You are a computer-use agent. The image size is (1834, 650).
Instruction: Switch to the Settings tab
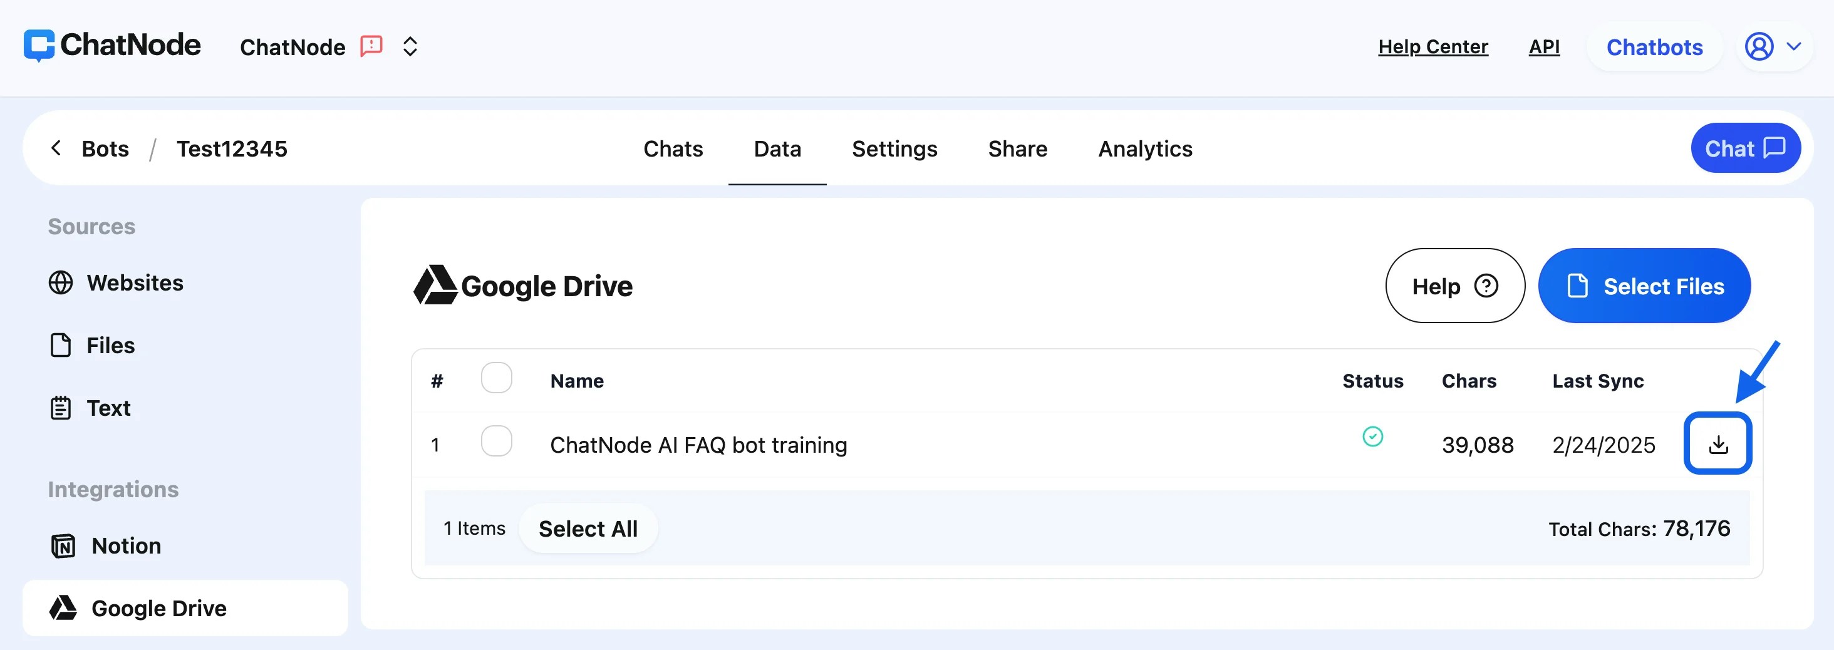pyautogui.click(x=894, y=149)
